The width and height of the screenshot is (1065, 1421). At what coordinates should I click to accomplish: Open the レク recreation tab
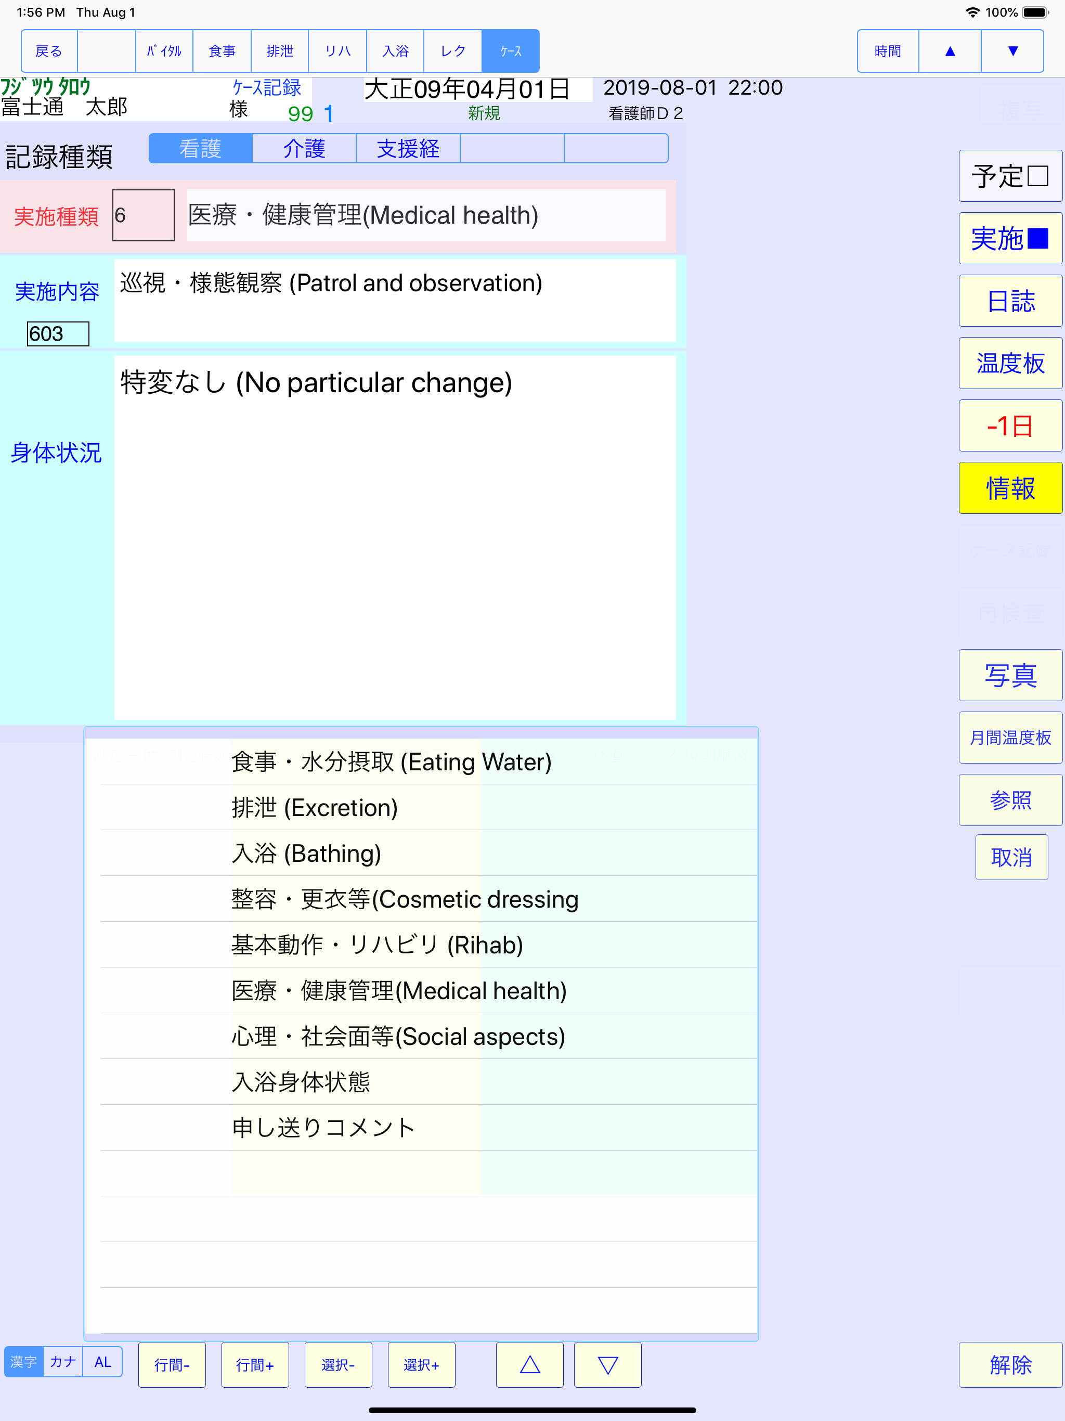[x=453, y=51]
